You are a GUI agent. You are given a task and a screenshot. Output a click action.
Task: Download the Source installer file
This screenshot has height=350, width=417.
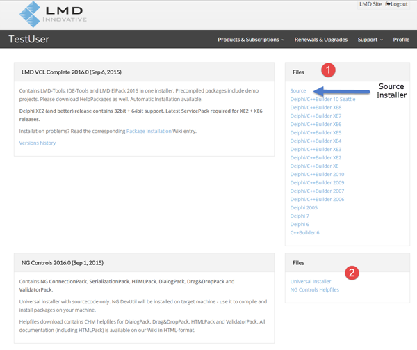coord(298,91)
